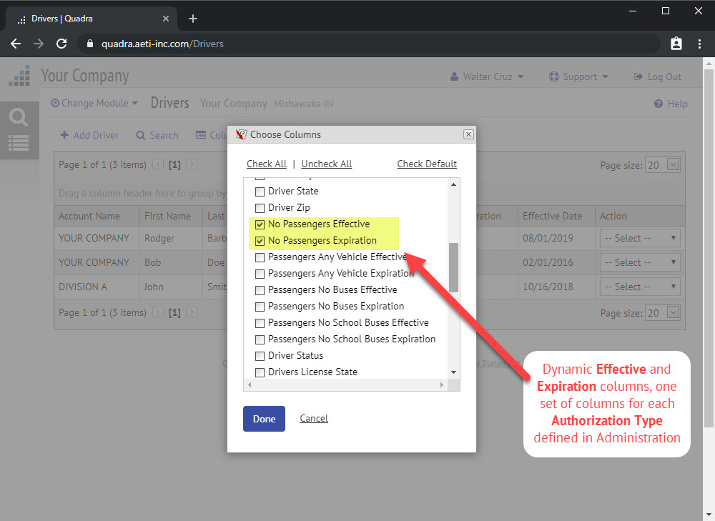Check the Driver Status checkbox
Screen dimensions: 715x521
[260, 355]
